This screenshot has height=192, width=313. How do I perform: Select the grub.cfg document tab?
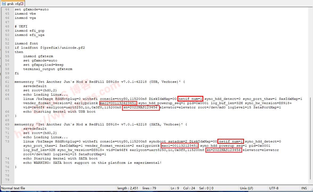point(14,3)
